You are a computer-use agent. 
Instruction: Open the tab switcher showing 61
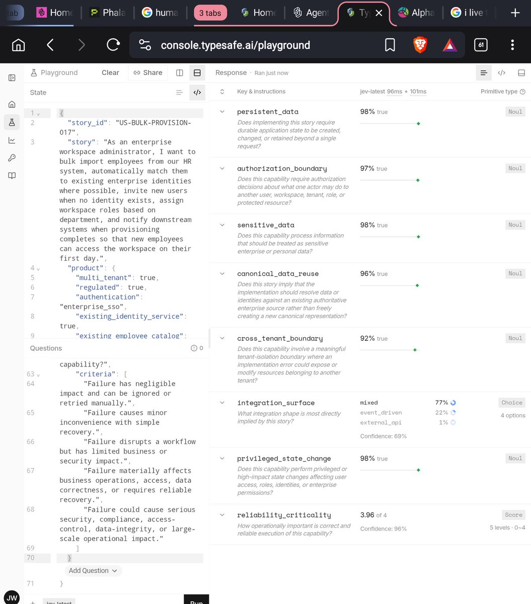point(481,45)
